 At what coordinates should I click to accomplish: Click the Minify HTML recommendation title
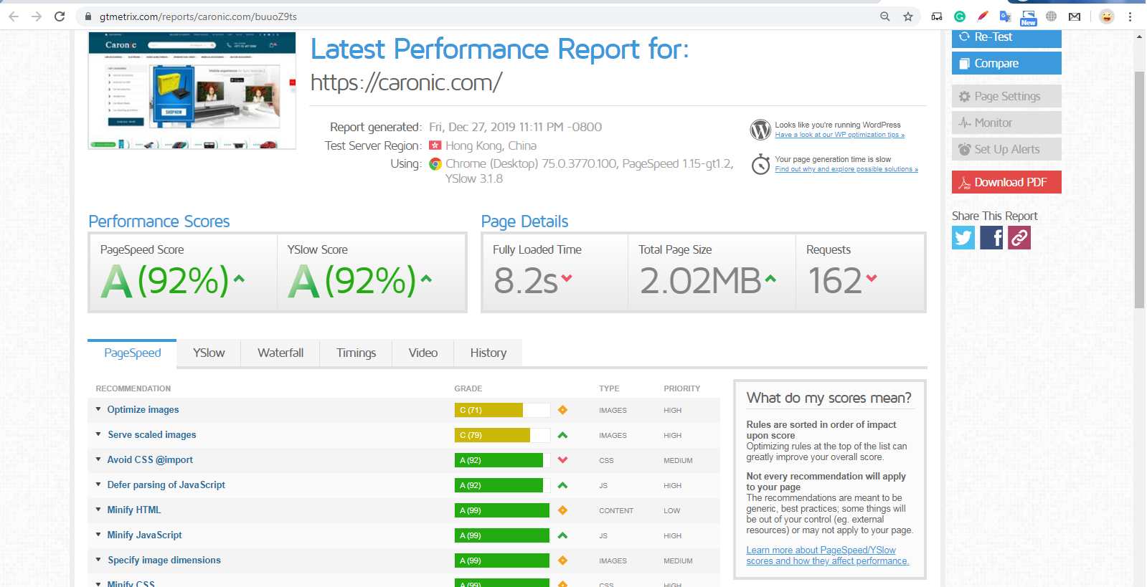point(134,510)
